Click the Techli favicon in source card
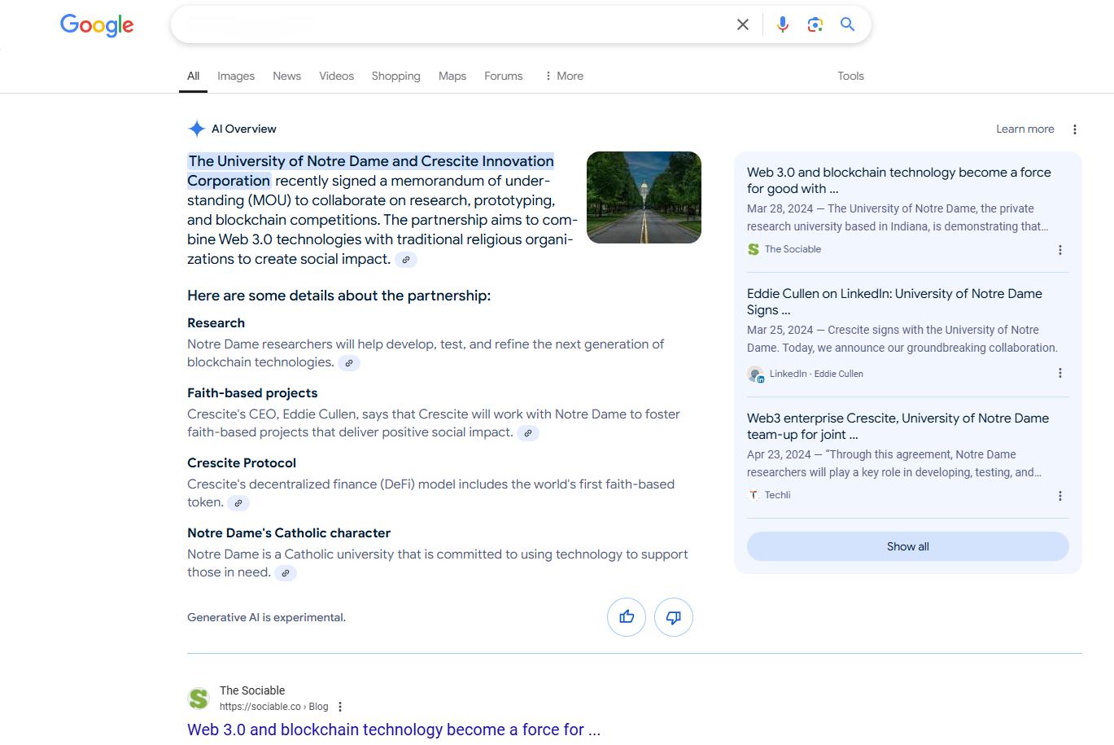1114x745 pixels. 754,495
